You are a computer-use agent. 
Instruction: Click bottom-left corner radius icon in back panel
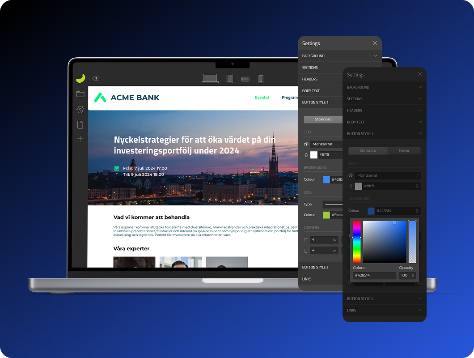305,251
